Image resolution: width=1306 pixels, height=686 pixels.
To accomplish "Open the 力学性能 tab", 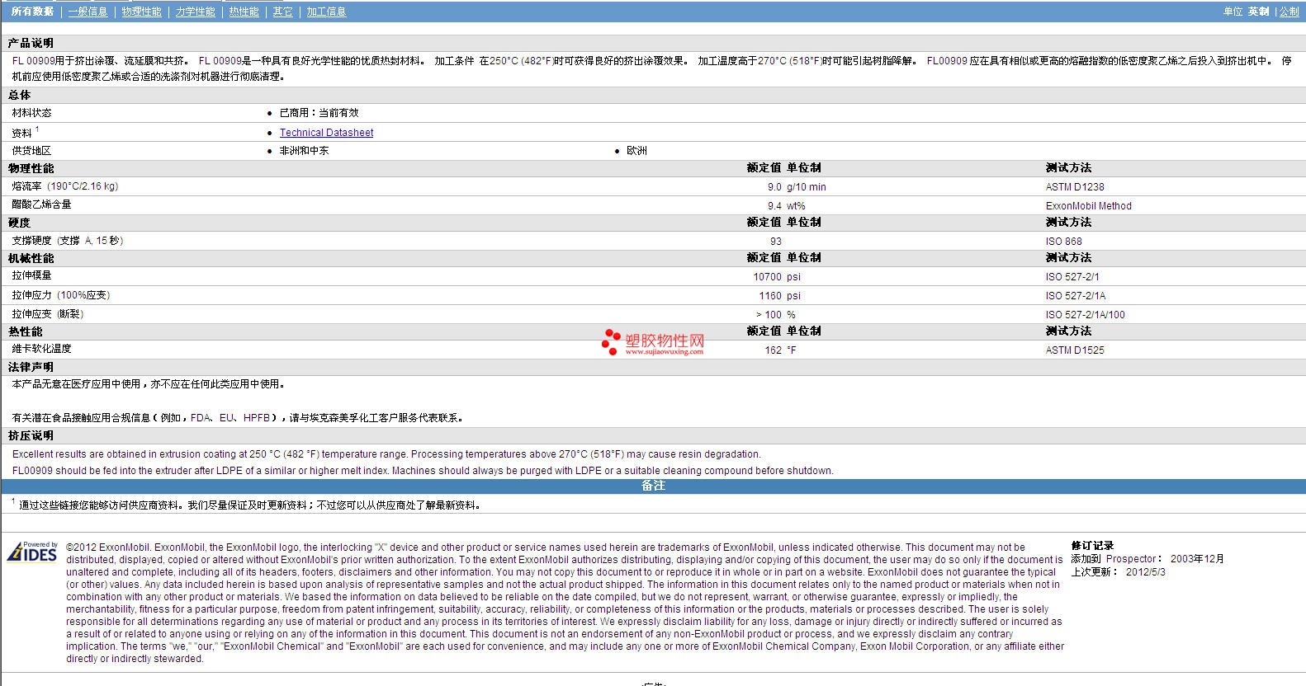I will coord(195,12).
